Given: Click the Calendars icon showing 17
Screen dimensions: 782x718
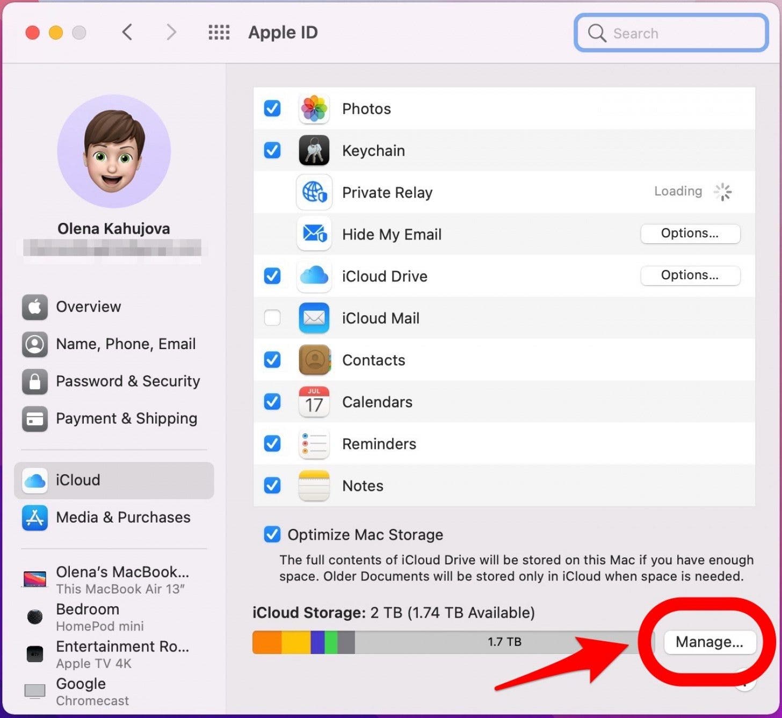Looking at the screenshot, I should click(x=314, y=402).
